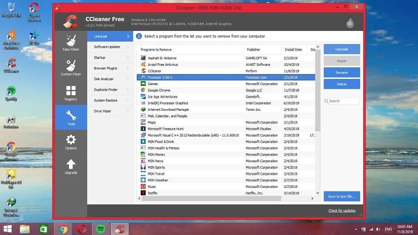418x235 pixels.
Task: Click the volume icon in system tray
Action: click(378, 229)
